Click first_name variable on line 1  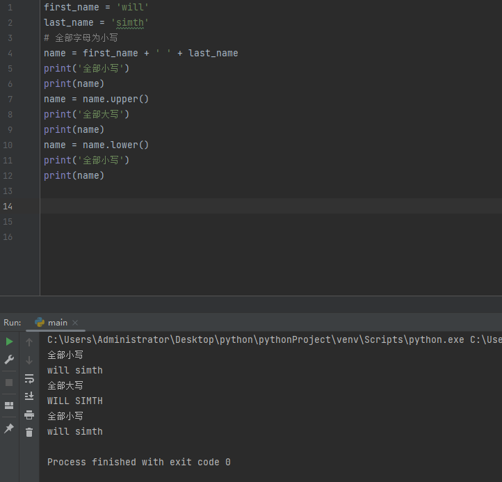click(x=72, y=8)
